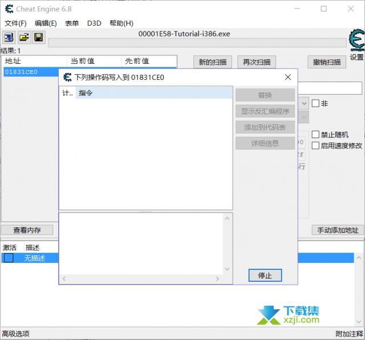The image size is (365, 340).
Task: Open the 表单 menu
Action: pyautogui.click(x=72, y=23)
